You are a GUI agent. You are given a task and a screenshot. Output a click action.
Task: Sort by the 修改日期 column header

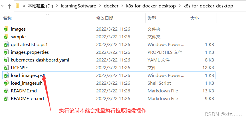pyautogui.click(x=105, y=18)
